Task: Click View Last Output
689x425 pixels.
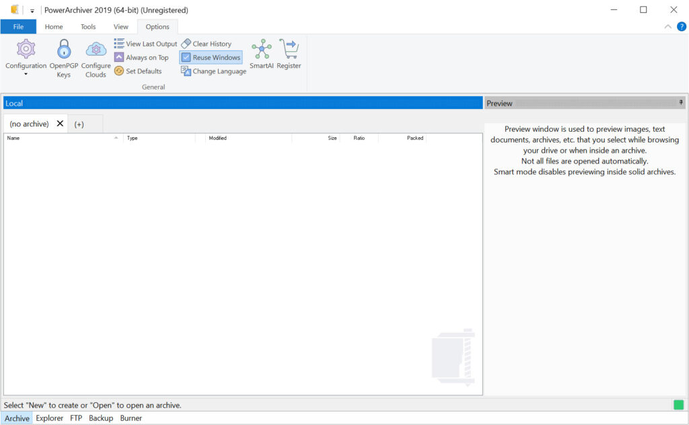Action: click(x=145, y=44)
